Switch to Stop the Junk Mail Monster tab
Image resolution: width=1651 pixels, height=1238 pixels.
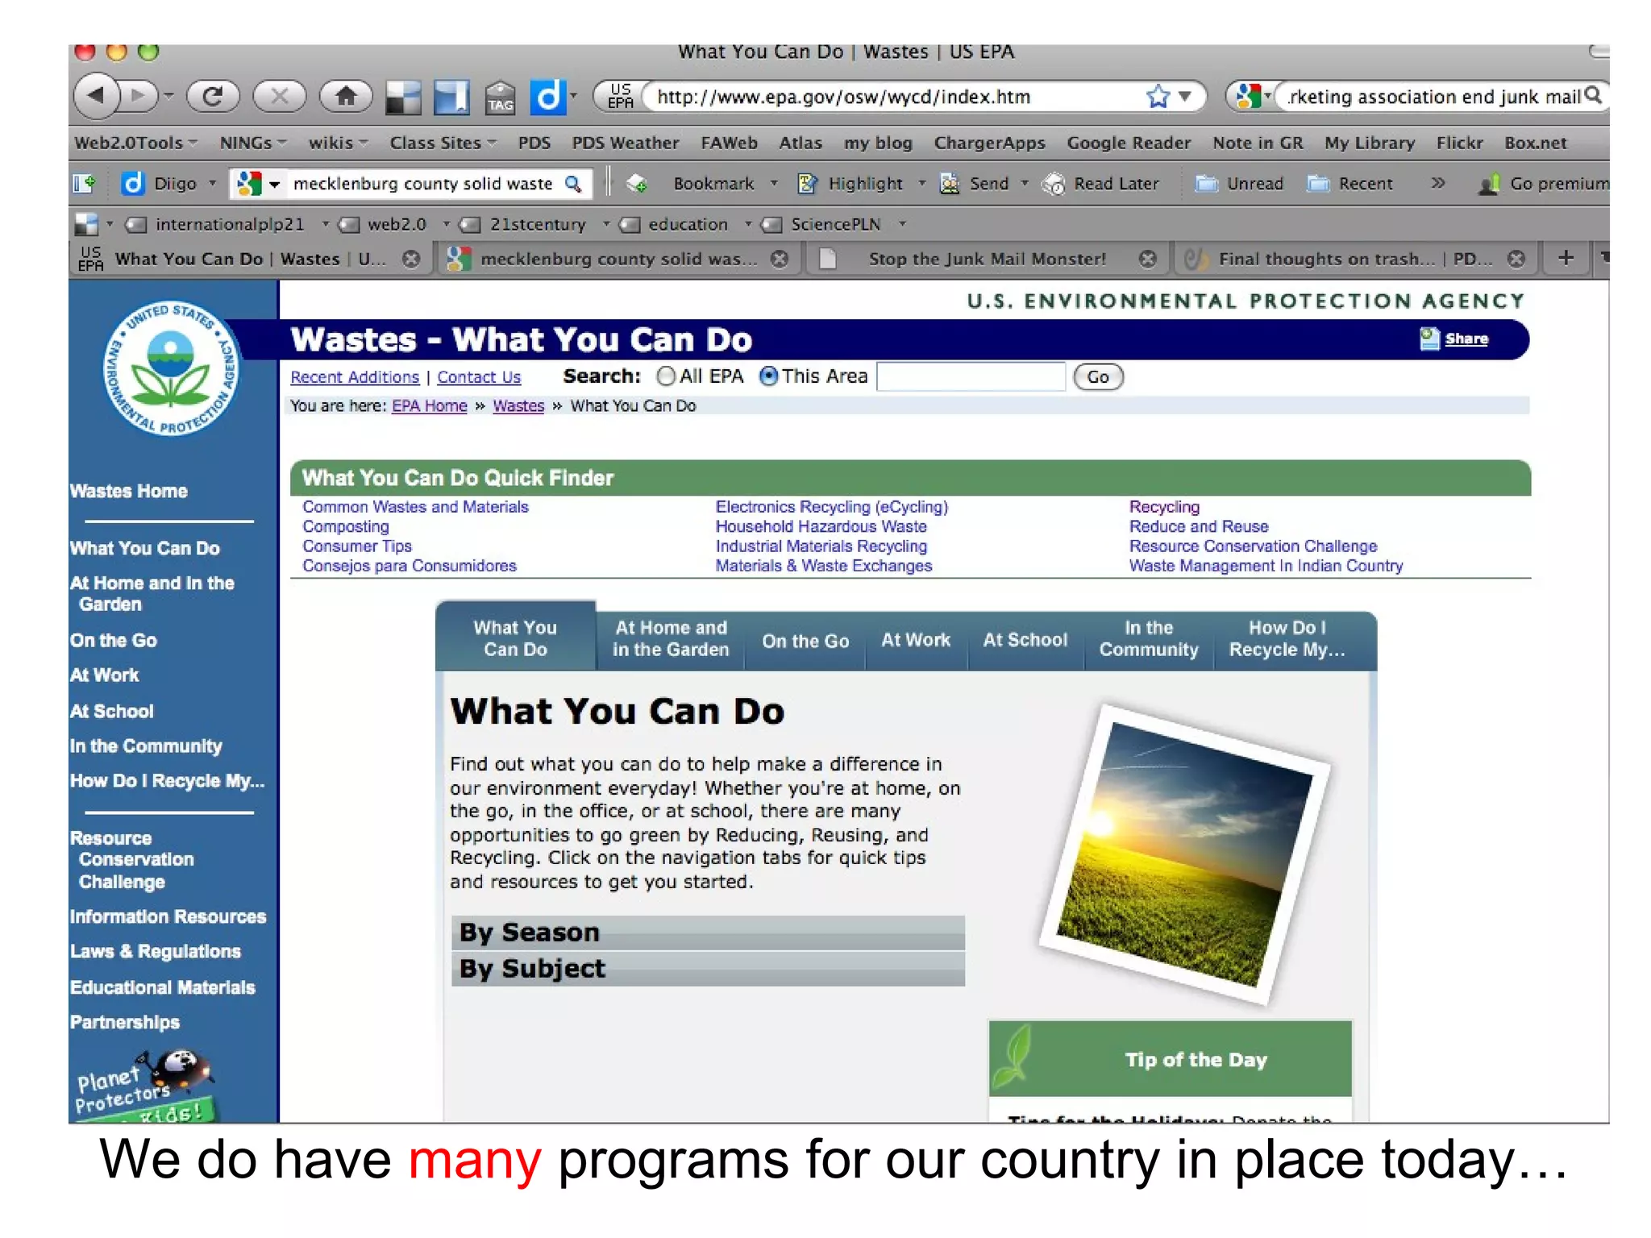(987, 259)
